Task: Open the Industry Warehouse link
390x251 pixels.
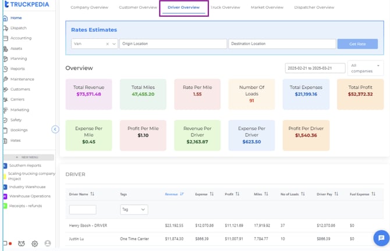Action: tap(27, 187)
